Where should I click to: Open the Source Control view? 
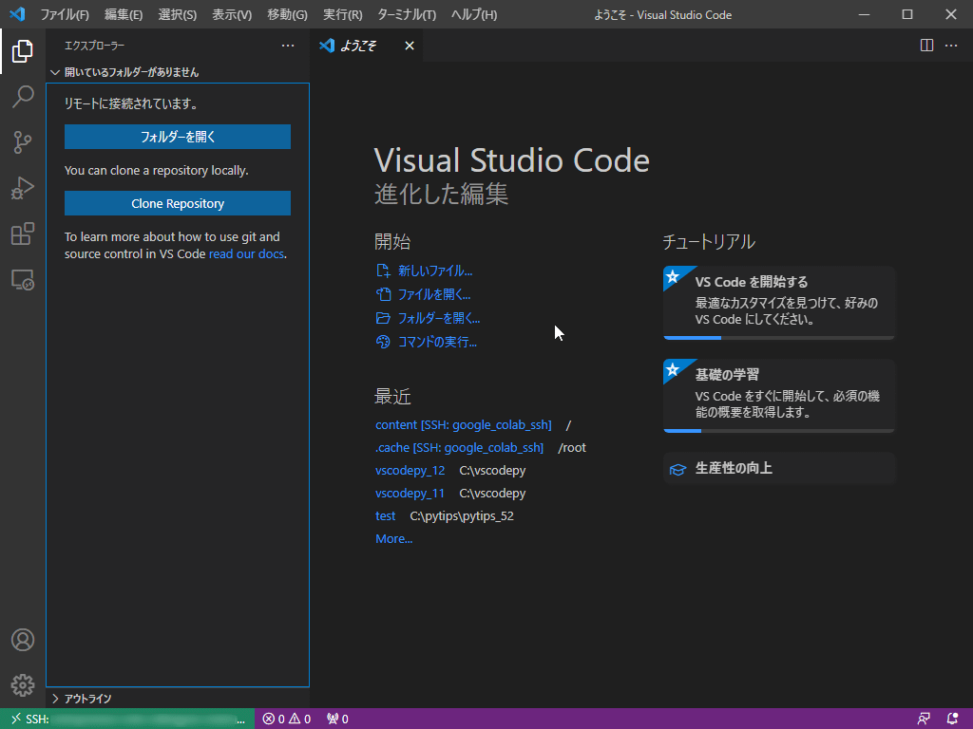[x=23, y=142]
